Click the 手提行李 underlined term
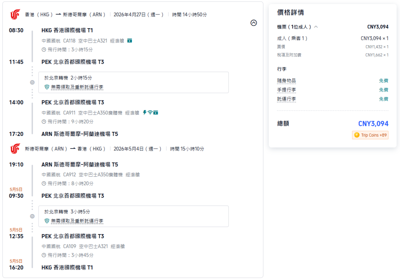This screenshot has width=400, height=280. coord(286,90)
